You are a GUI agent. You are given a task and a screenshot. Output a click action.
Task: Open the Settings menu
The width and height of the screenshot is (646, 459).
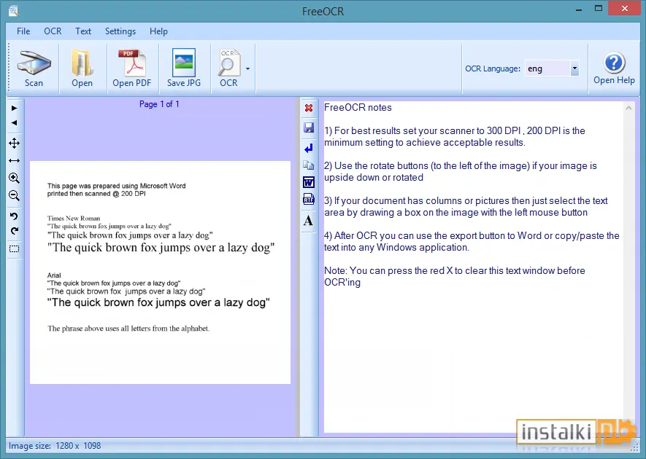pos(120,31)
